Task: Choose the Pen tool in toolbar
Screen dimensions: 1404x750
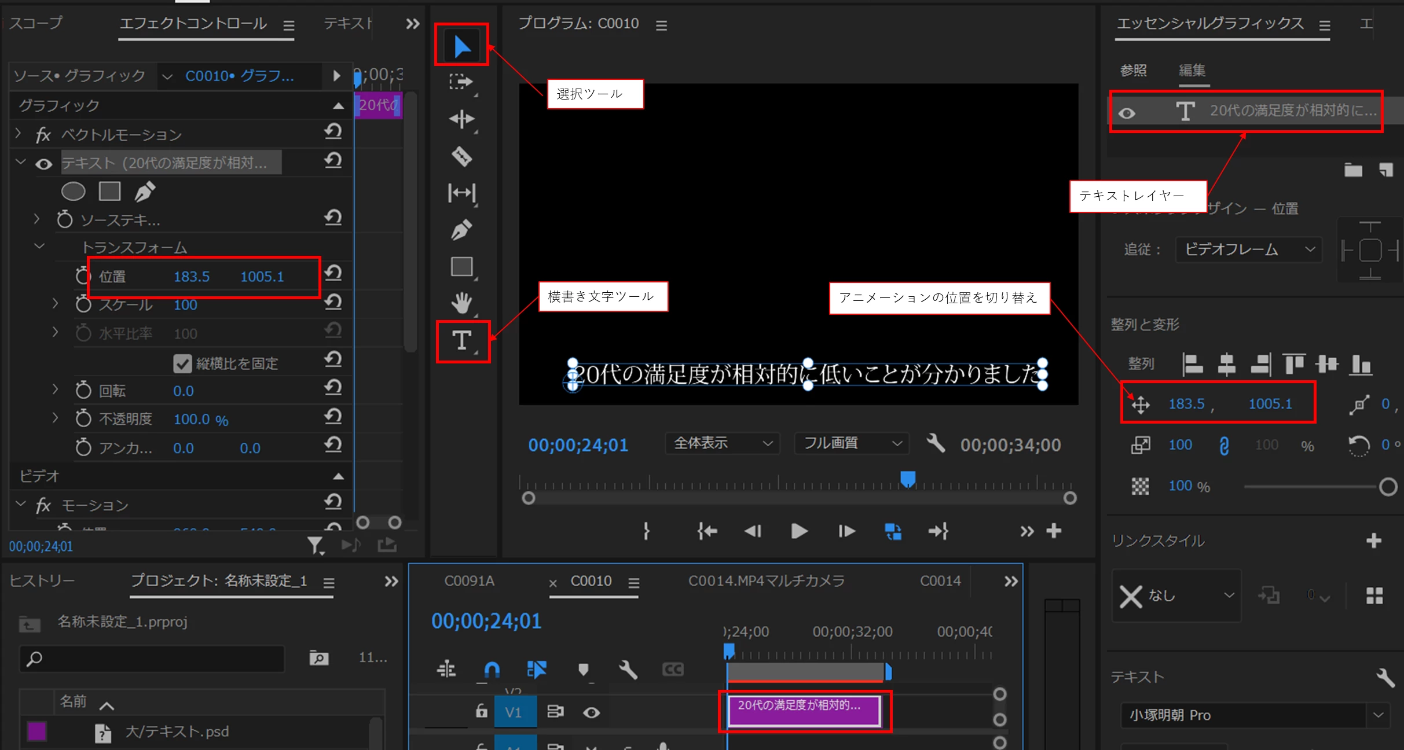Action: coord(461,230)
